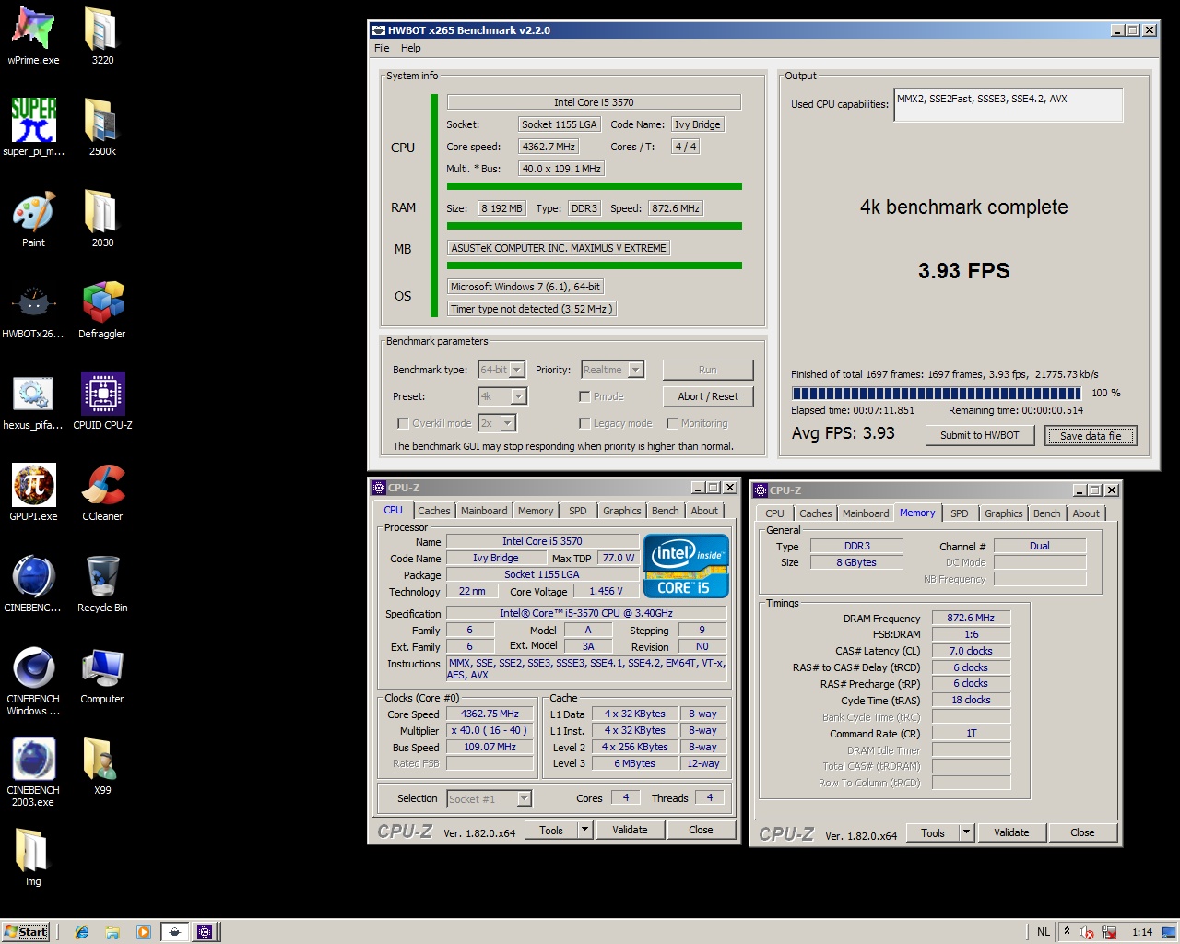Toggle the Legacy mode checkbox
1180x944 pixels.
click(584, 423)
